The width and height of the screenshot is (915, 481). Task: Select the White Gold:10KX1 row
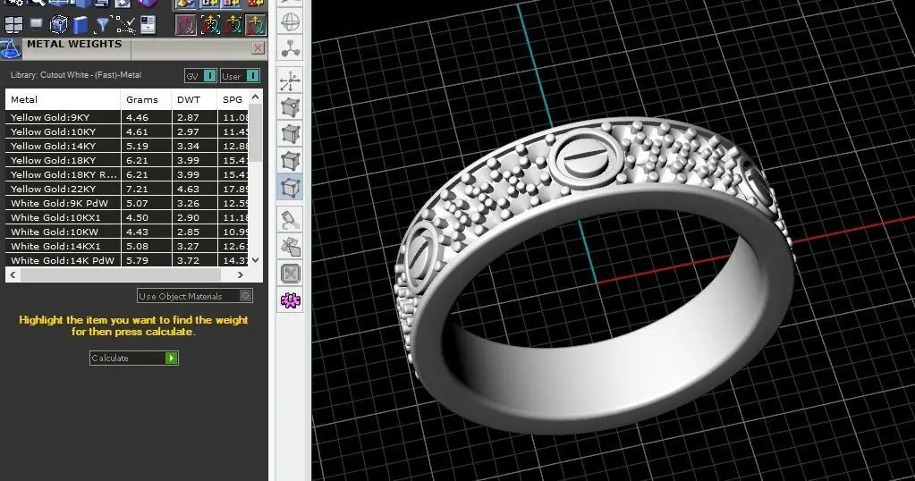click(127, 217)
